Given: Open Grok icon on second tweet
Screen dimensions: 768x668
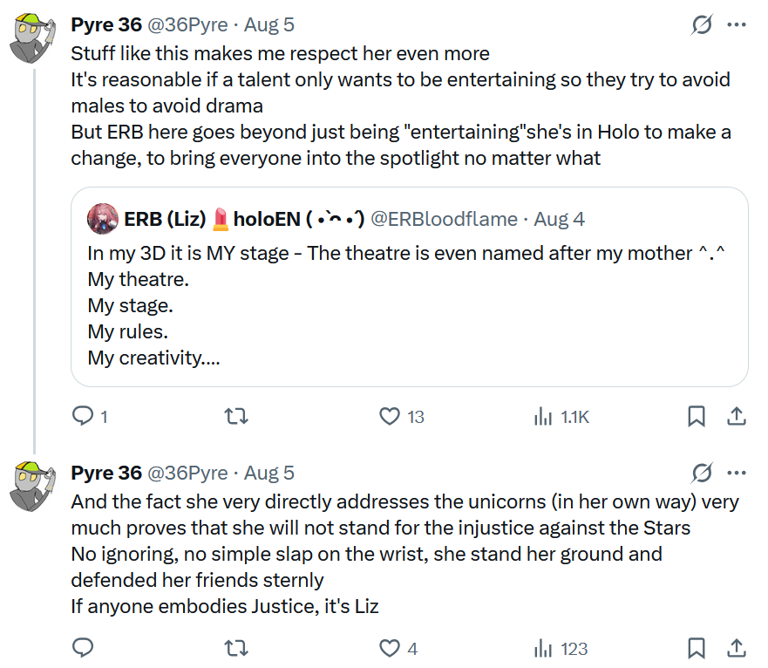Looking at the screenshot, I should tap(701, 473).
